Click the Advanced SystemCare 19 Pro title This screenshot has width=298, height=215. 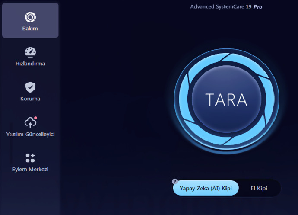coord(226,6)
